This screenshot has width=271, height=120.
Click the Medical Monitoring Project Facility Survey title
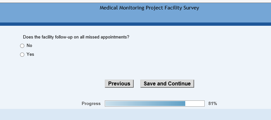(149, 8)
